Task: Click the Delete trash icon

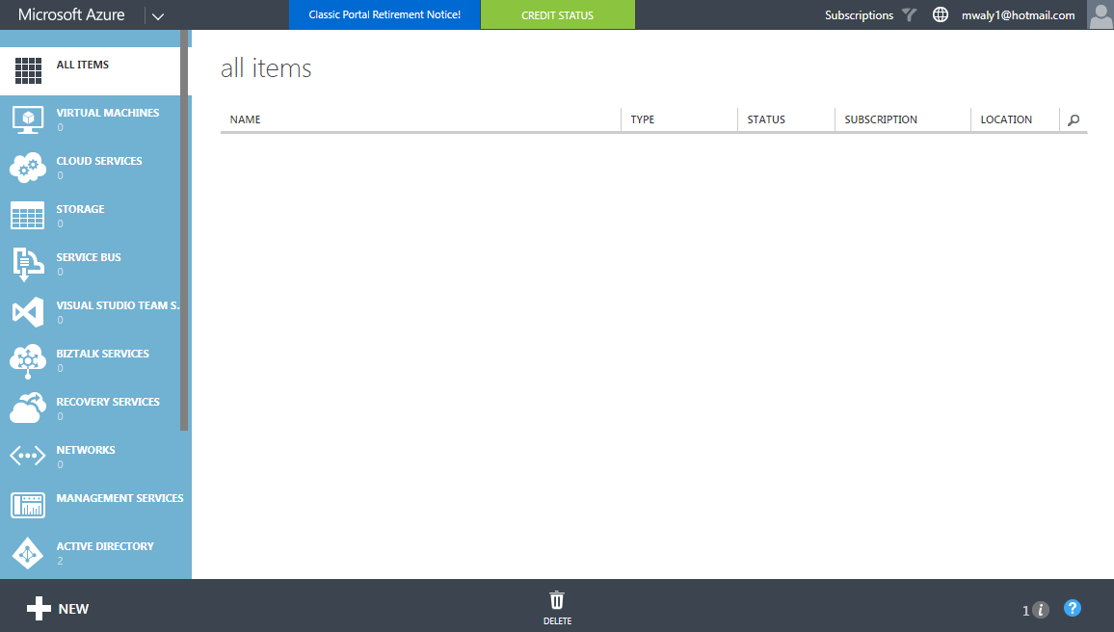Action: pyautogui.click(x=557, y=600)
